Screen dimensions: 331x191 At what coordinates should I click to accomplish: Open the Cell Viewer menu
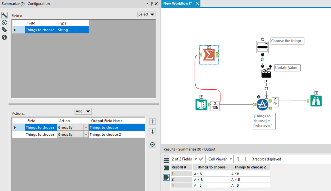(220, 159)
